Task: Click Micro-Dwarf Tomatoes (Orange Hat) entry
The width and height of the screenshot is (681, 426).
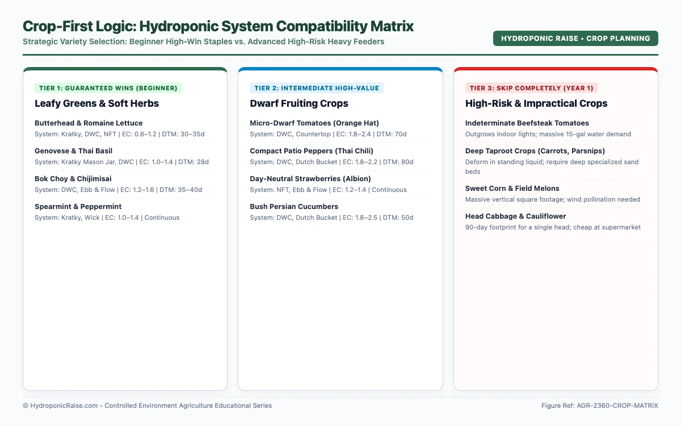Action: (314, 123)
